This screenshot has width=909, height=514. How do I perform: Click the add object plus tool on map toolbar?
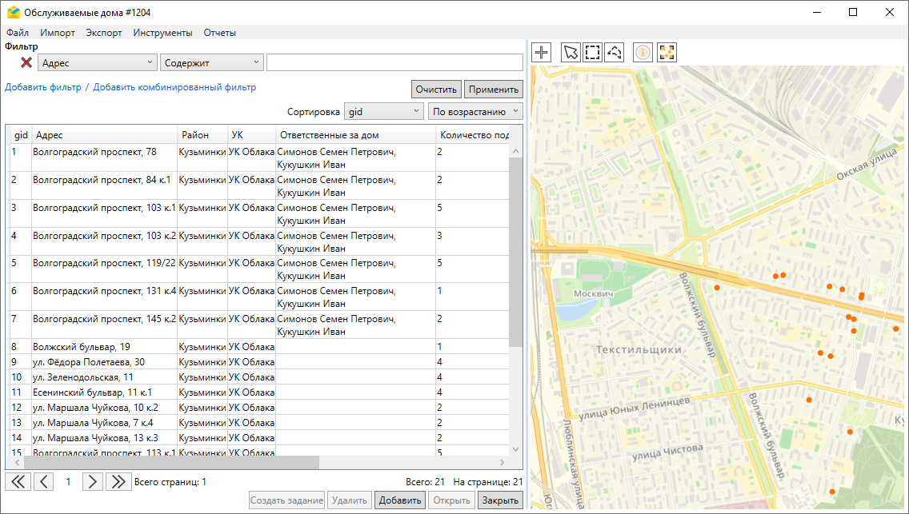point(542,53)
